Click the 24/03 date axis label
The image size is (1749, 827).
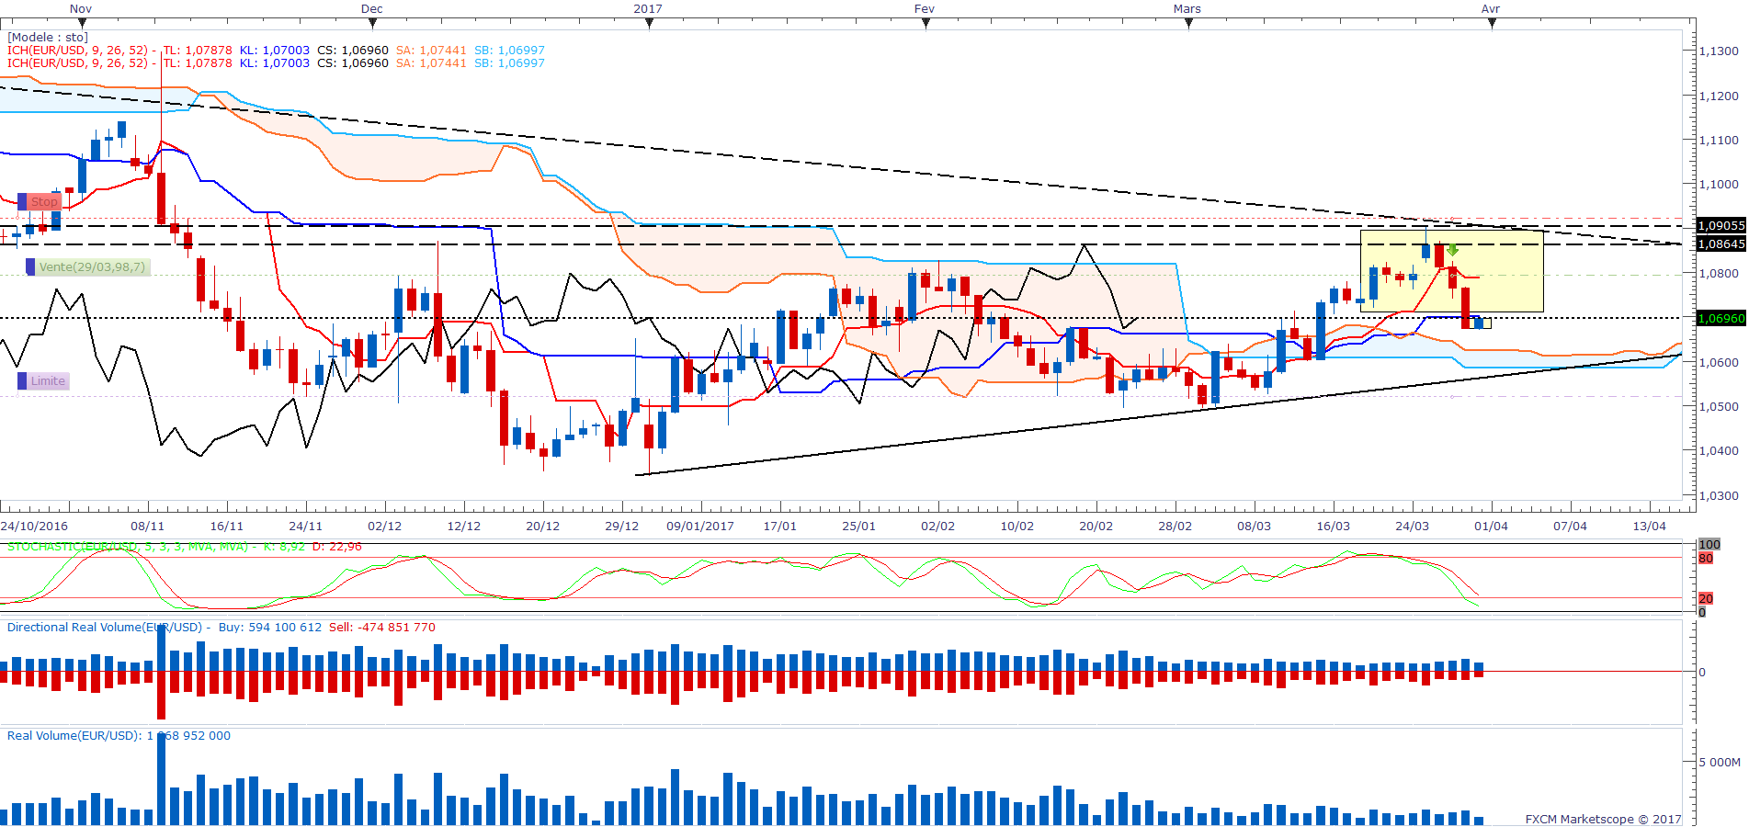pos(1413,527)
